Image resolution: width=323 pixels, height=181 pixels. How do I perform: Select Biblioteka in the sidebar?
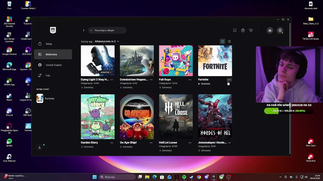click(53, 55)
